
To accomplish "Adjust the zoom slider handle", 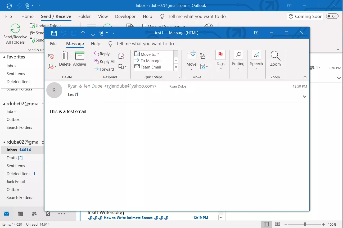I will 305,224.
